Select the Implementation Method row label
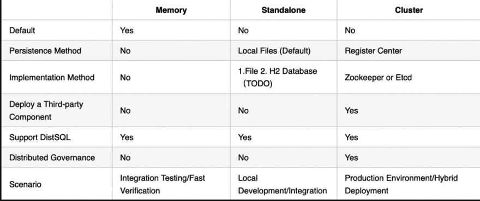Viewport: 480px width, 201px height. 52,77
